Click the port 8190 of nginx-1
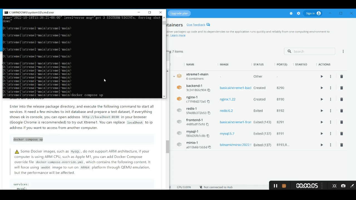The width and height of the screenshot is (356, 200). point(280,99)
